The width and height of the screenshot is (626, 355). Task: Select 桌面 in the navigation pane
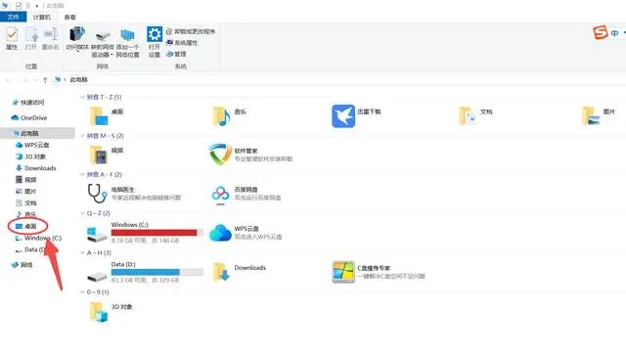pyautogui.click(x=26, y=226)
